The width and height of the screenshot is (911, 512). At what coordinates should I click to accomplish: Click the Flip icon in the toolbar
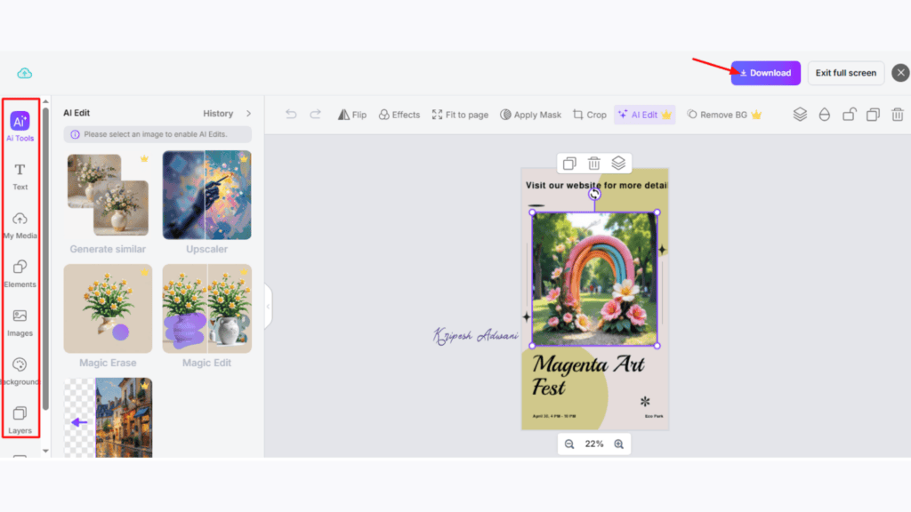[x=352, y=114]
